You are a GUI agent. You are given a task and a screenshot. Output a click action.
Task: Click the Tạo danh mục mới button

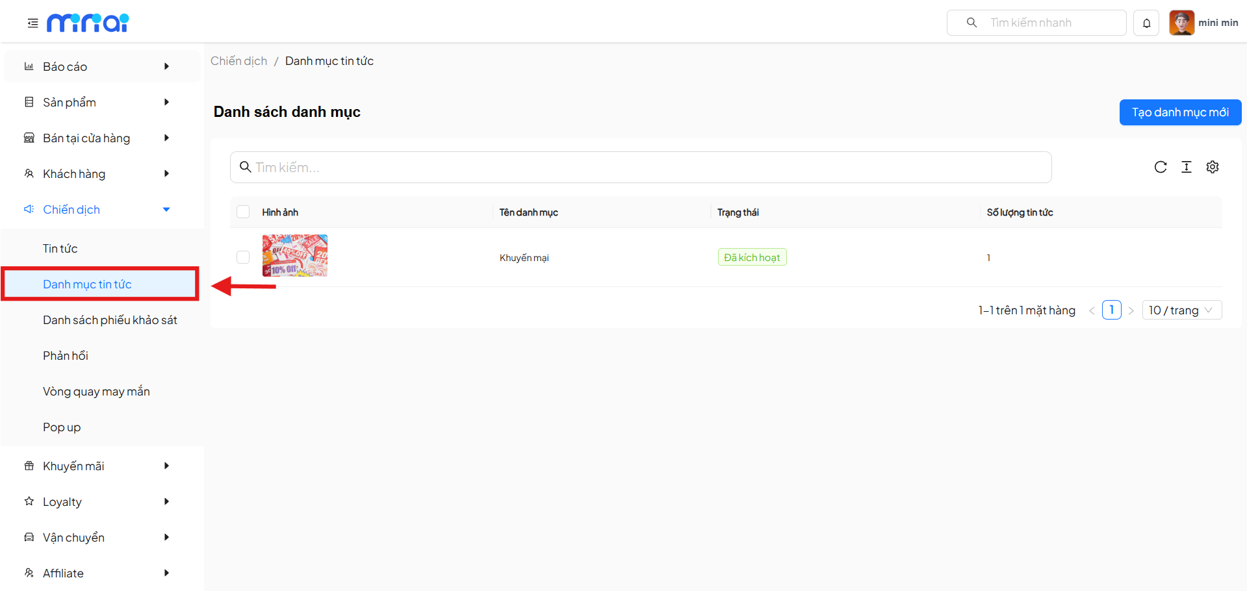pyautogui.click(x=1179, y=112)
